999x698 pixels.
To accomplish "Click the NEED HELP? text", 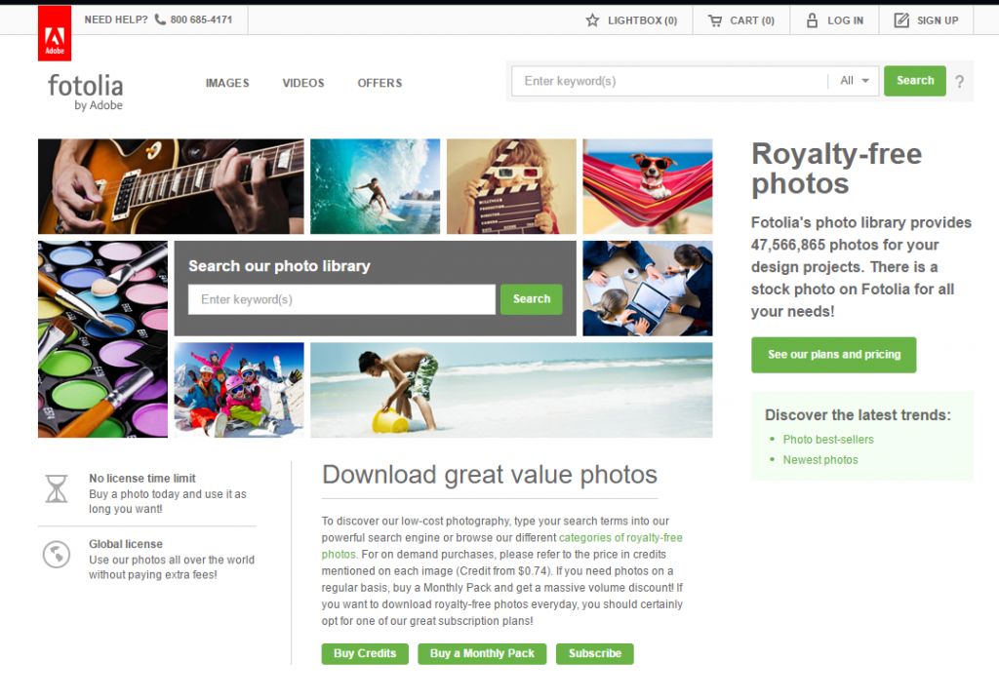I will tap(116, 19).
